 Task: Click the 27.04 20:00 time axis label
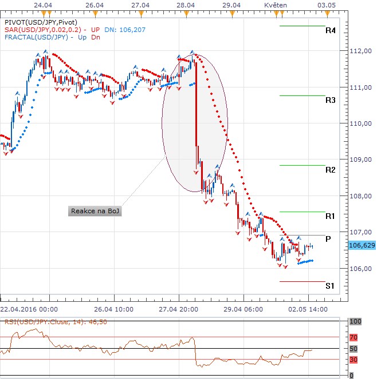(x=179, y=308)
